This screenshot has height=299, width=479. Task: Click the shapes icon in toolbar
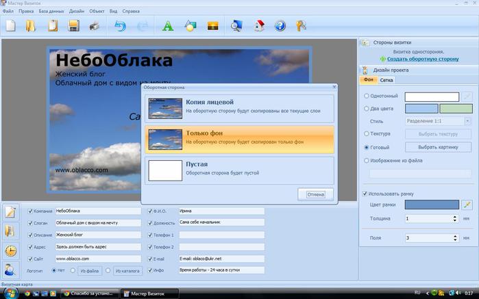(190, 27)
